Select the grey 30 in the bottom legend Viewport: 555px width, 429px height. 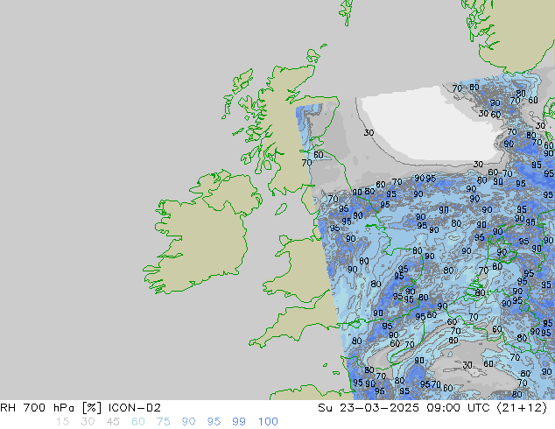88,422
